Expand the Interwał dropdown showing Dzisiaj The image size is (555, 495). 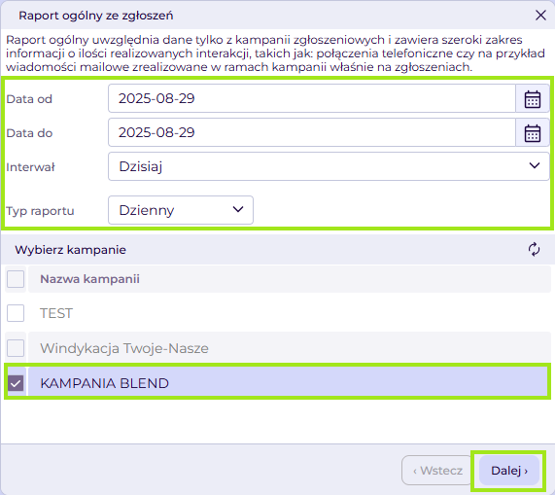(x=329, y=166)
